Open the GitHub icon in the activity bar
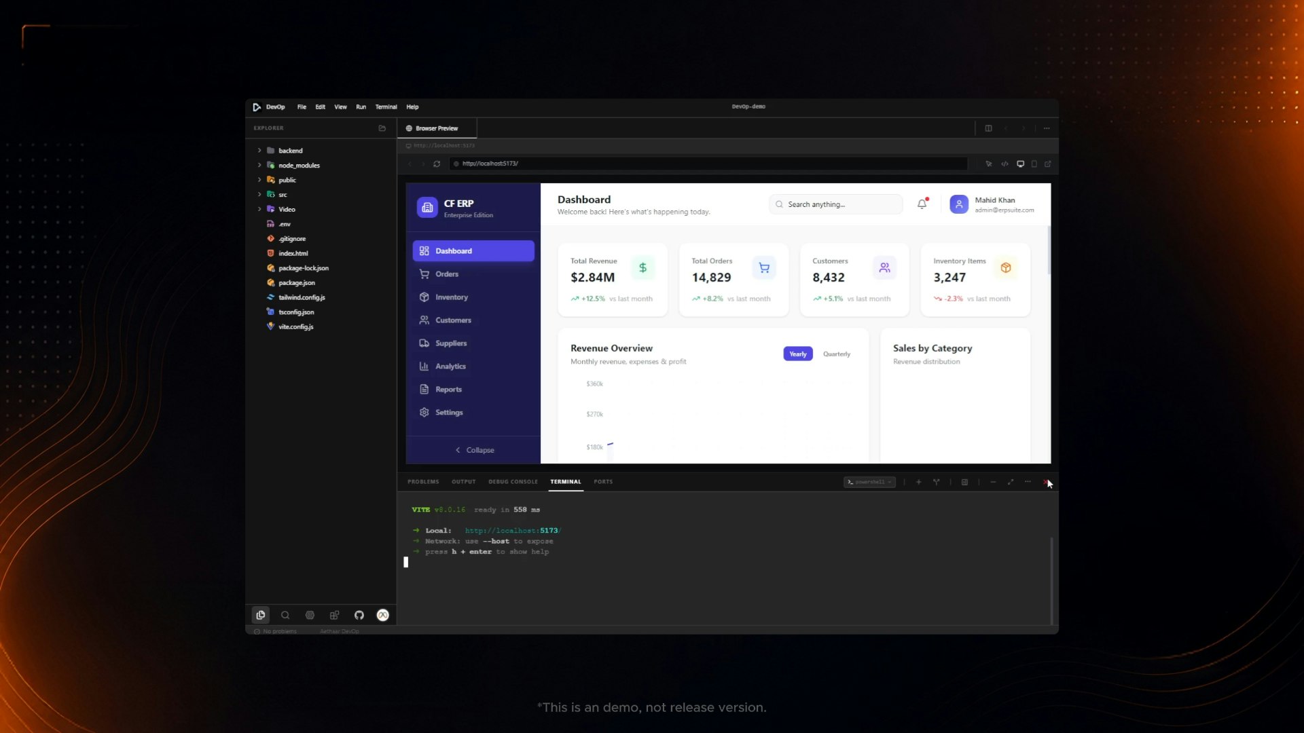 point(359,615)
